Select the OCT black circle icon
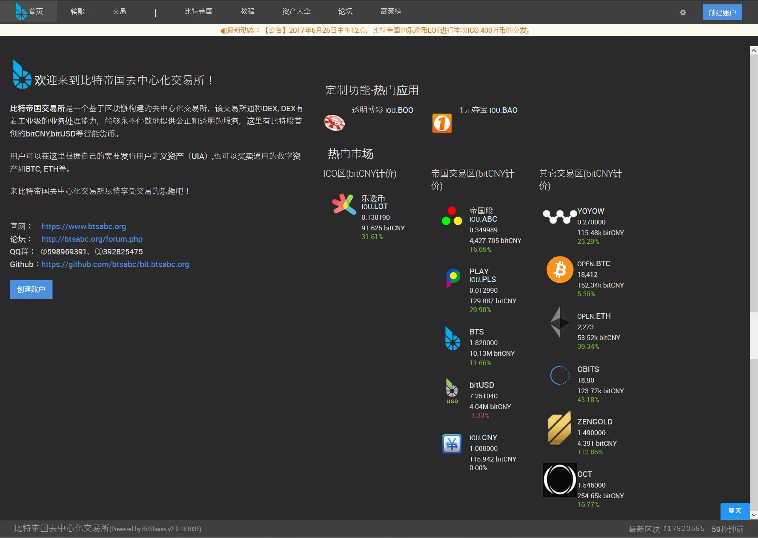This screenshot has height=538, width=758. (560, 480)
